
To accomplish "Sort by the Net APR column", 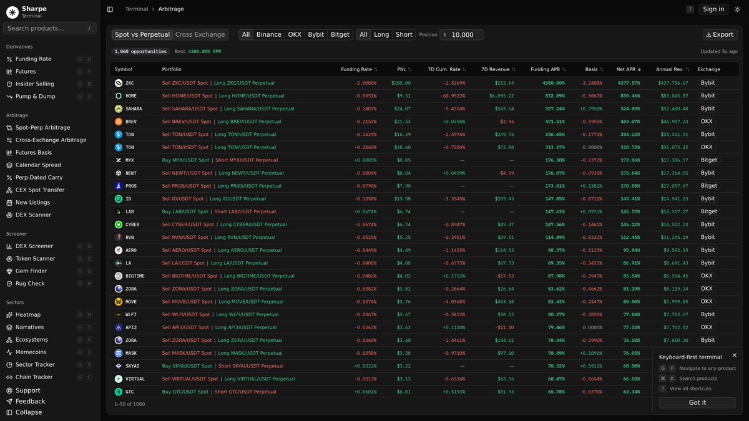I will [628, 69].
